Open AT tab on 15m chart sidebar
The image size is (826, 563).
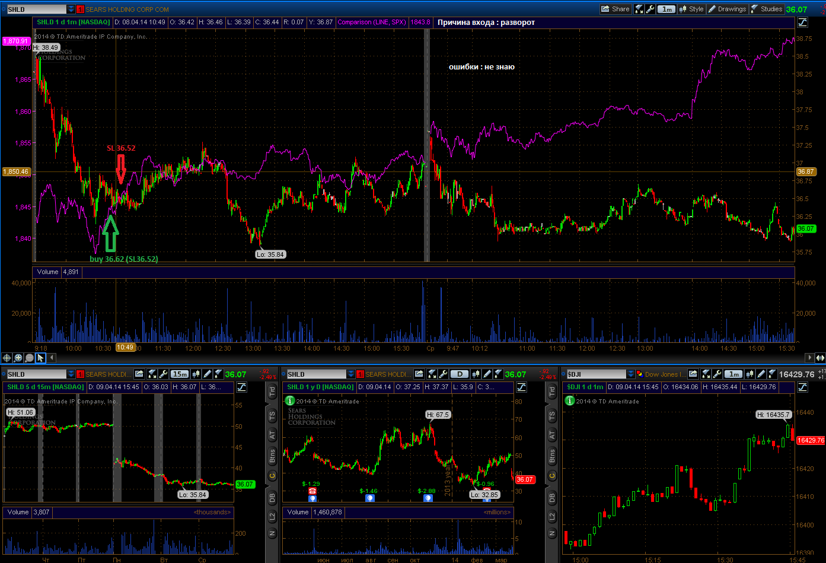(x=273, y=435)
